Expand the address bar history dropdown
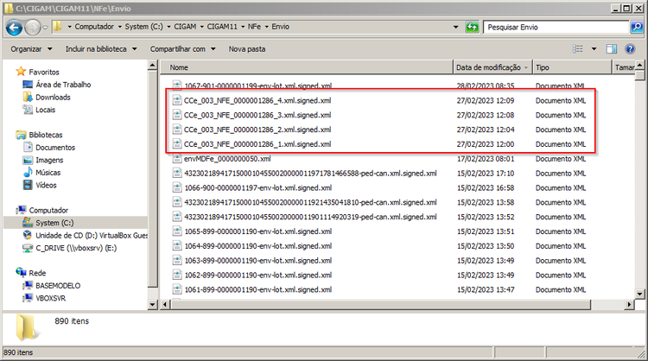 point(456,28)
